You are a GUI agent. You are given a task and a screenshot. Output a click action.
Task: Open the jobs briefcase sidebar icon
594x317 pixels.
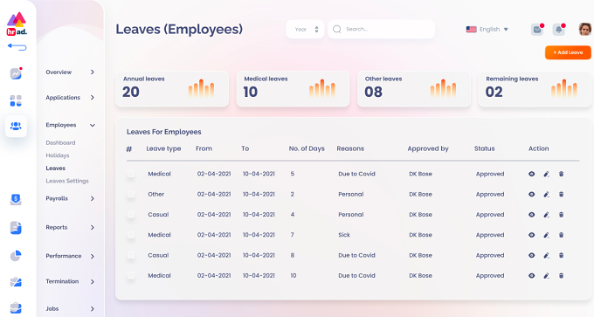coord(16,308)
